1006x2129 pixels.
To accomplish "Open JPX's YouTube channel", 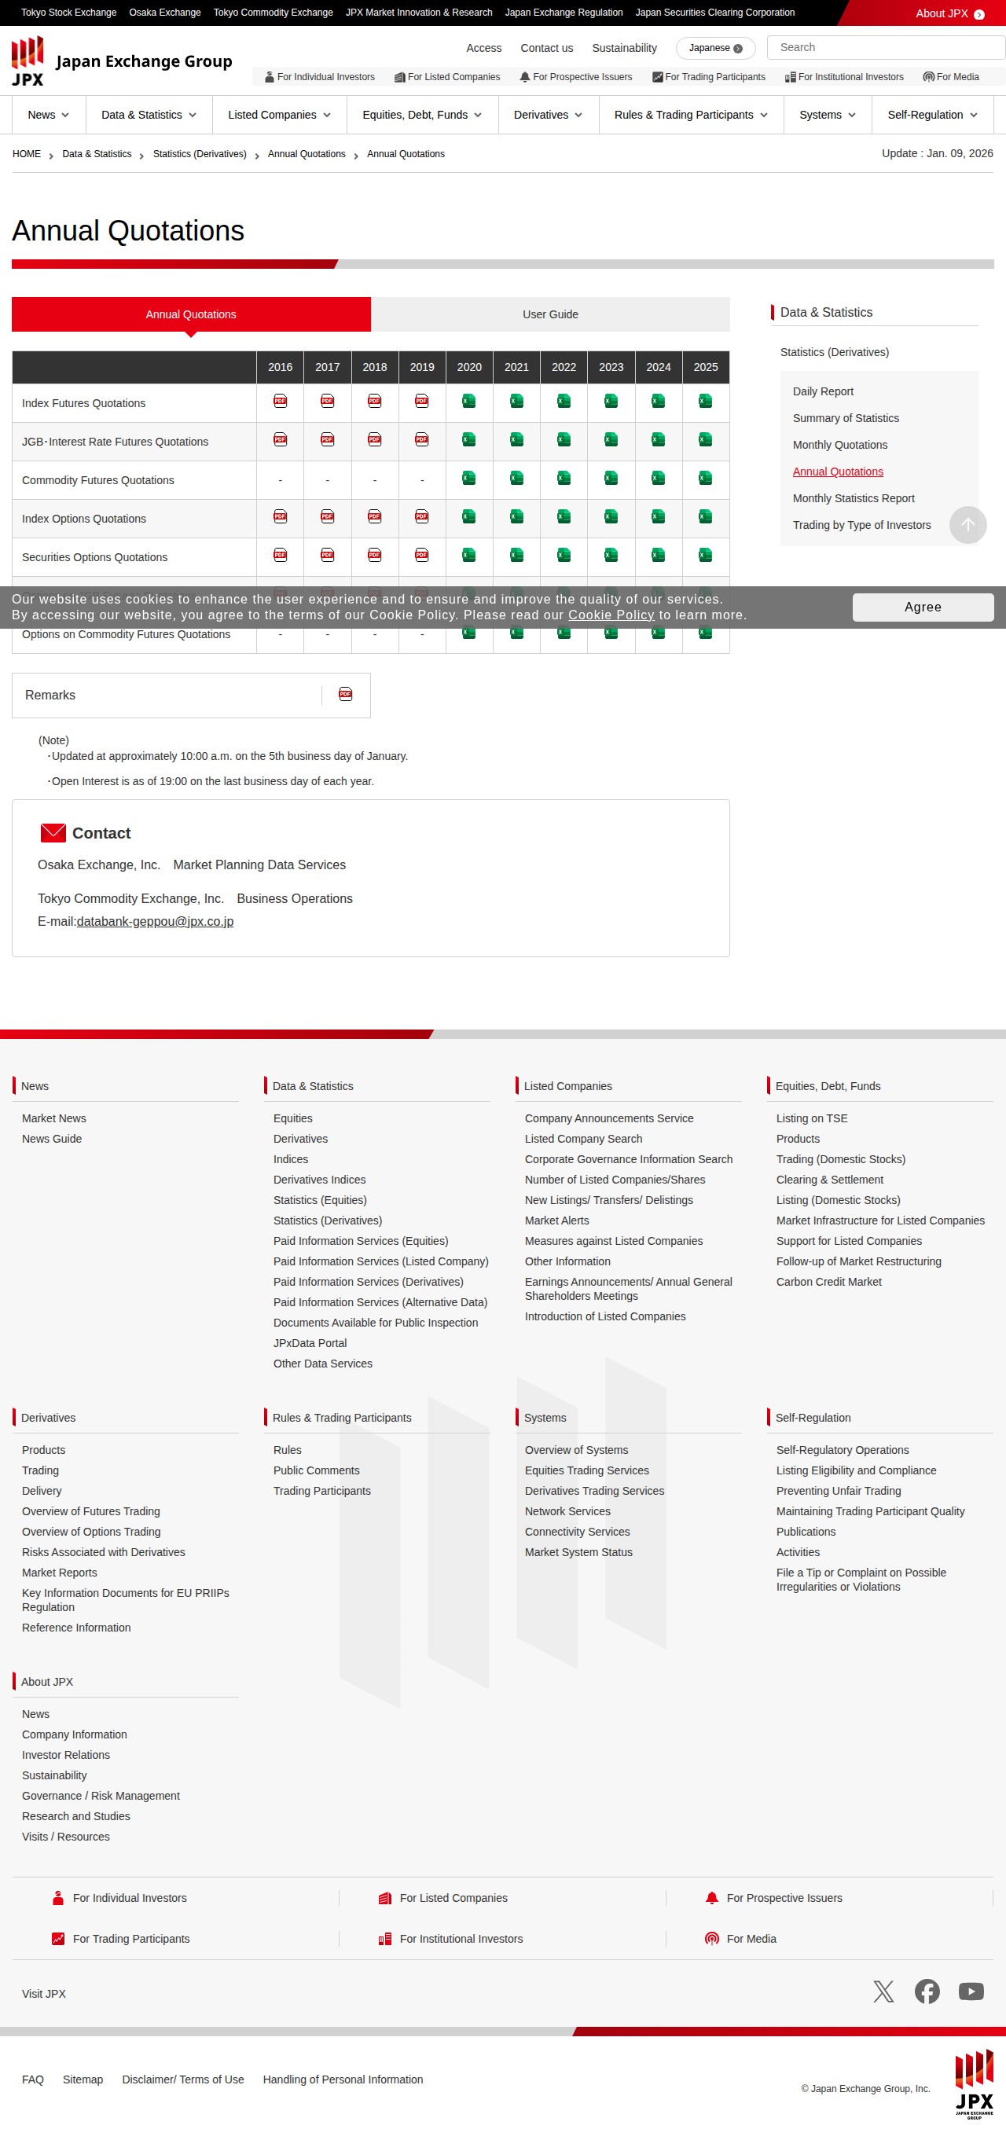I will click(971, 1991).
